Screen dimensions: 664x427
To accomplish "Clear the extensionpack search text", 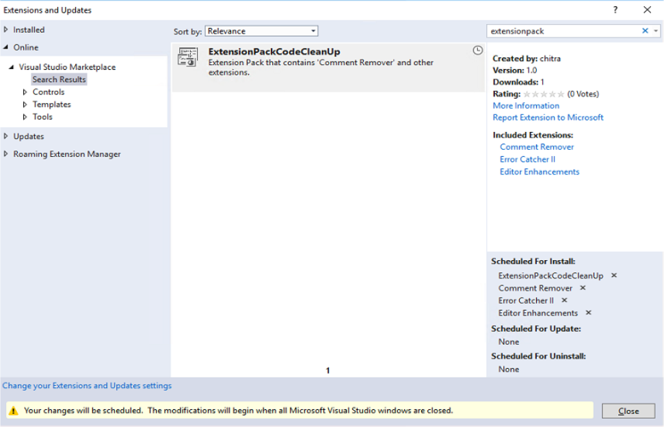I will 645,31.
